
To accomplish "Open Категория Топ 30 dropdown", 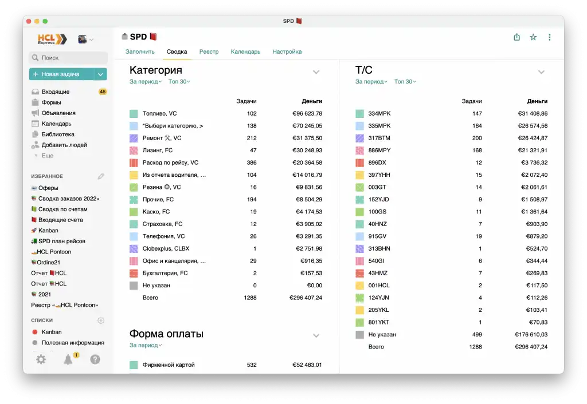I will (179, 81).
